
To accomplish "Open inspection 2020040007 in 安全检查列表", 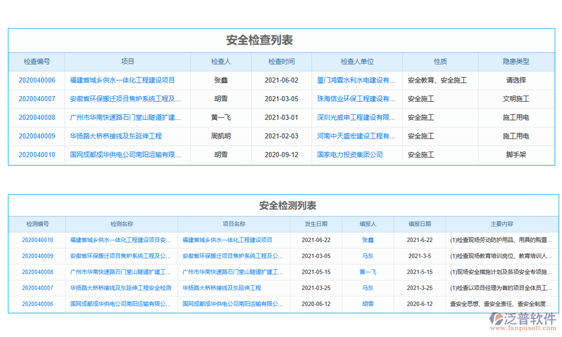I will (x=37, y=99).
